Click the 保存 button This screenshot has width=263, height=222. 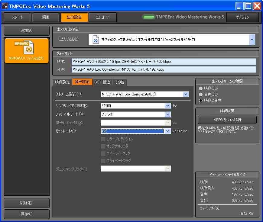26,214
